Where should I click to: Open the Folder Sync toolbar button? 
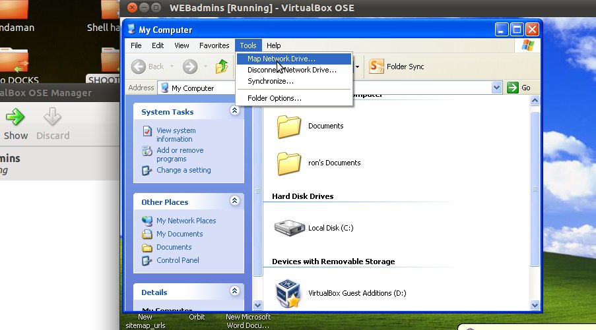397,67
